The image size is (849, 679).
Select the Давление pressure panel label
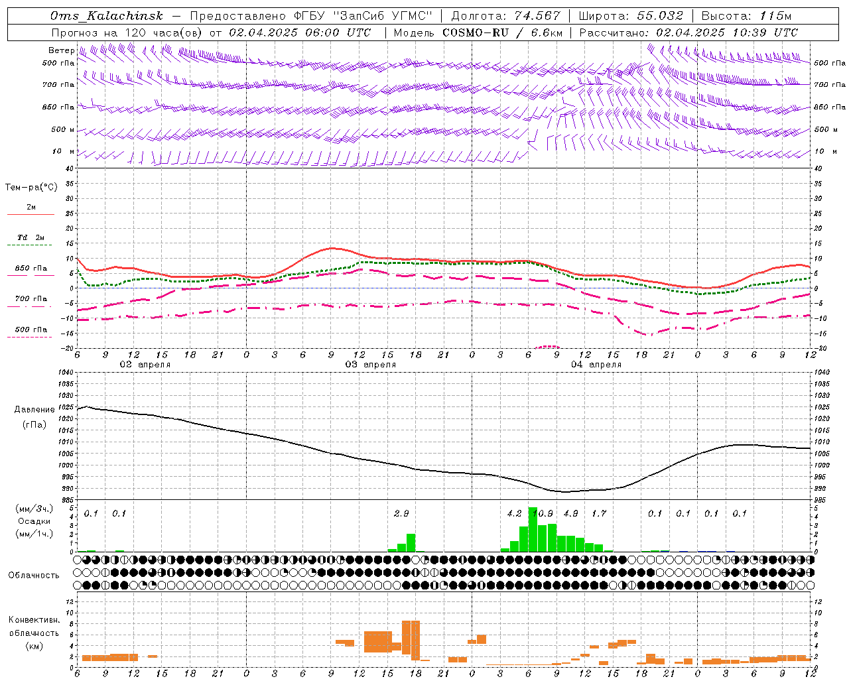[x=34, y=410]
